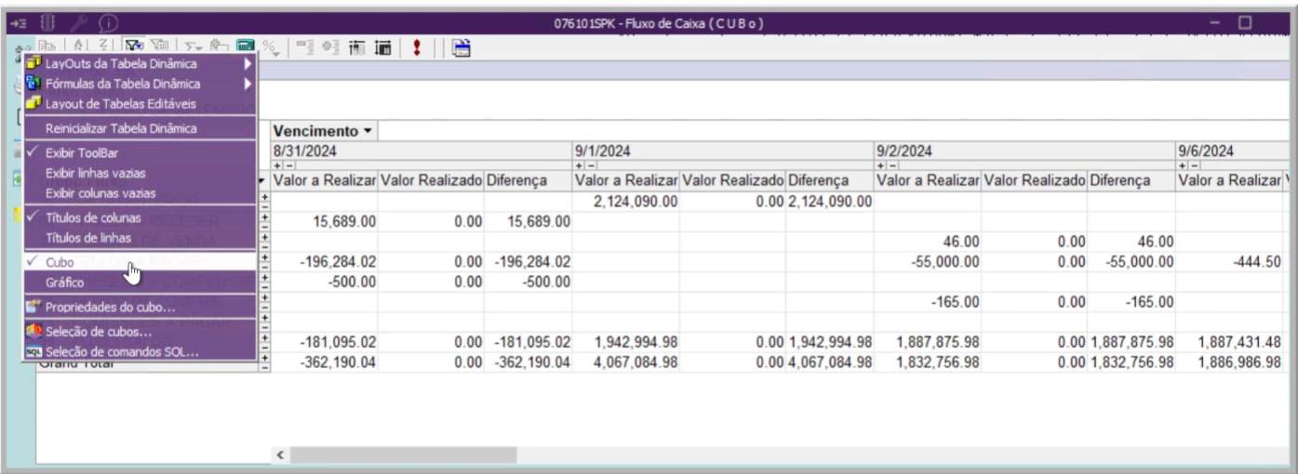Click the first greyed tree icon after percent
The image size is (1298, 474).
[305, 46]
